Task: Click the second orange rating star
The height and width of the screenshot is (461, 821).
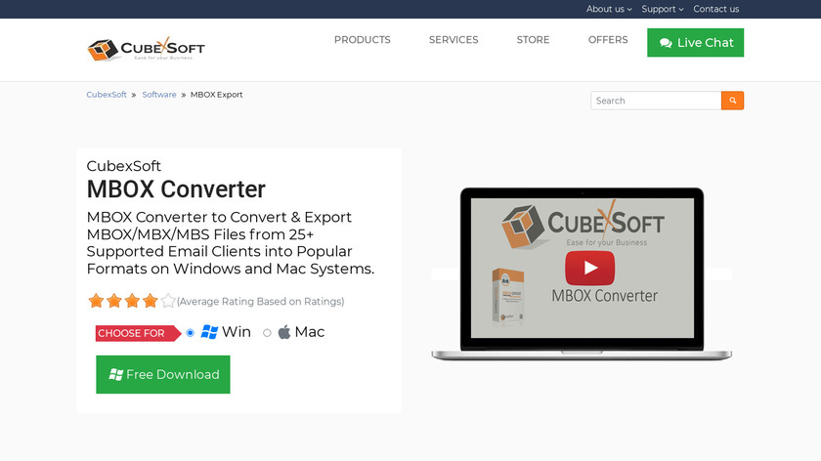Action: coord(114,301)
